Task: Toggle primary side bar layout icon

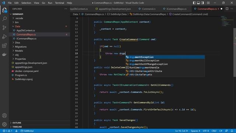Action: (194, 3)
